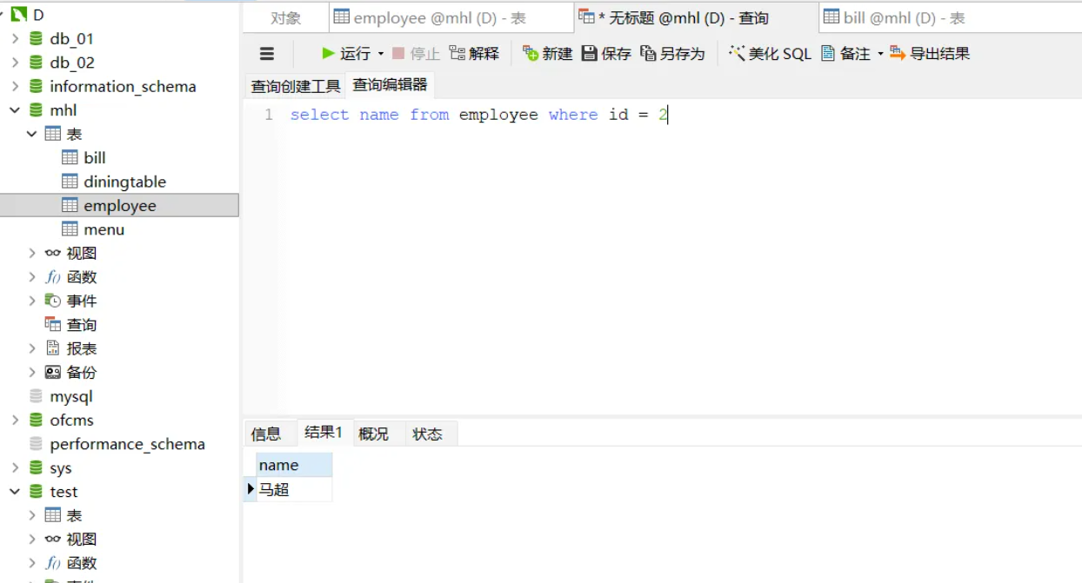Click the row selector beside 马超
Image resolution: width=1082 pixels, height=583 pixels.
click(251, 488)
